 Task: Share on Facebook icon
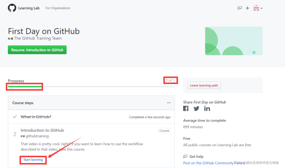(186, 108)
